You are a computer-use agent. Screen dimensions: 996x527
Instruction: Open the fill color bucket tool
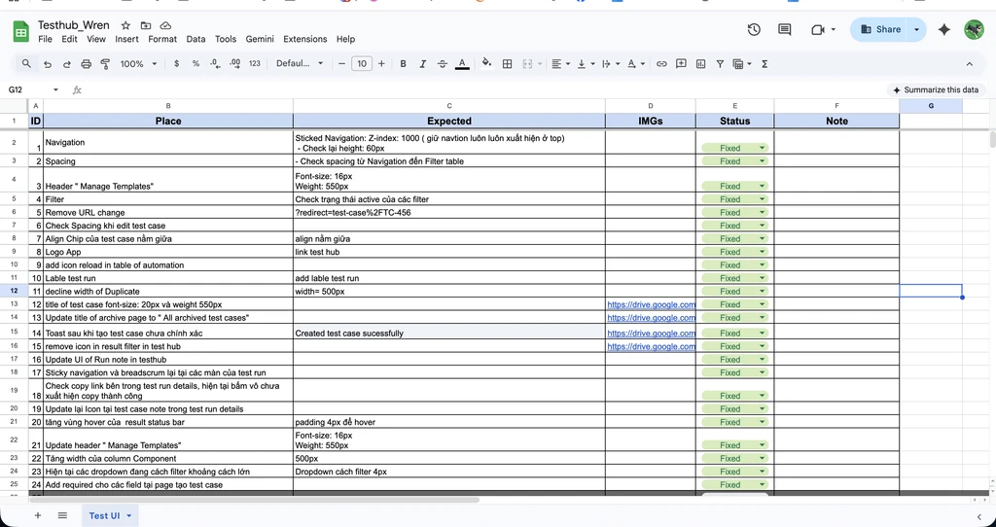tap(486, 63)
